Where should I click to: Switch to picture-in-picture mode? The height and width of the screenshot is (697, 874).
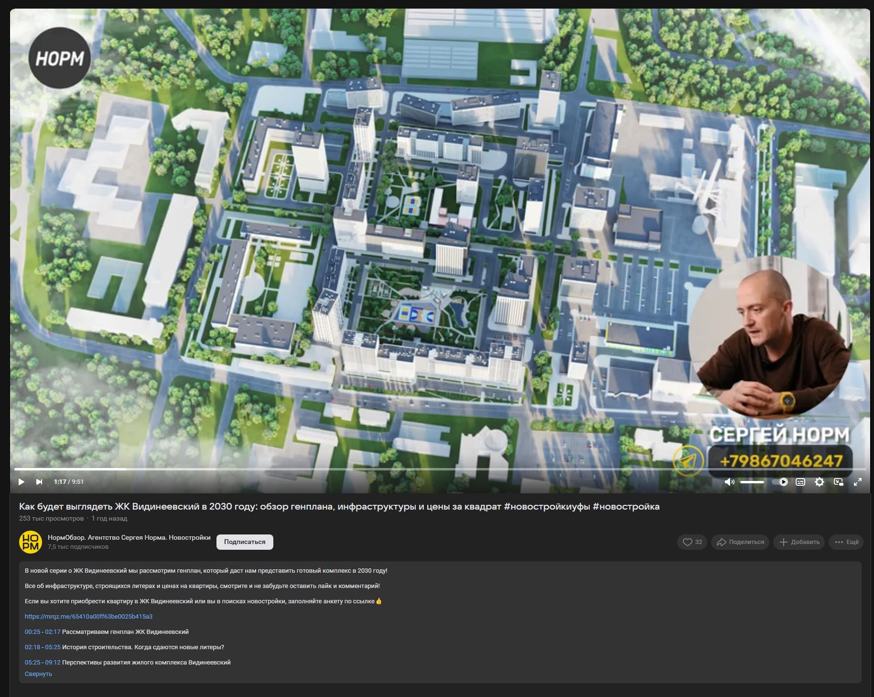click(839, 482)
